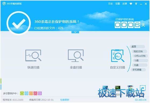
Task: Scan Office文档 shortcut
Action: 140,56
